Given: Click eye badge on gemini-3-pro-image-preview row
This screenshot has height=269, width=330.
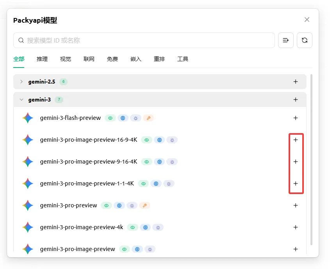Looking at the screenshot, I should tap(125, 249).
